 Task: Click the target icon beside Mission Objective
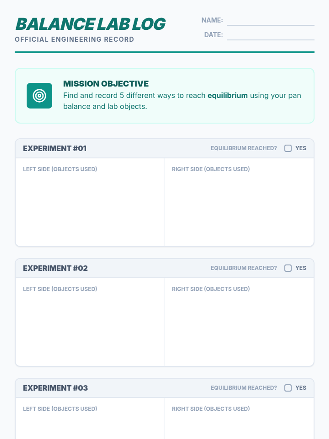pyautogui.click(x=39, y=96)
